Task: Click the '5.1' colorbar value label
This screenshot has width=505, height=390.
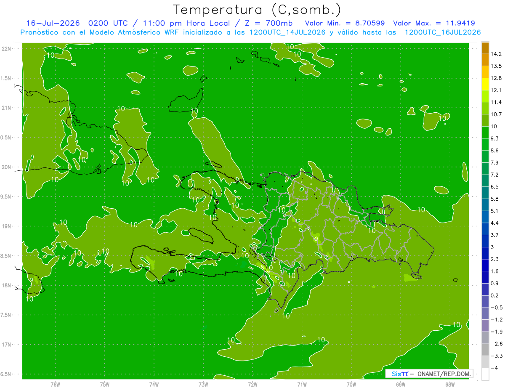Action: coord(495,211)
